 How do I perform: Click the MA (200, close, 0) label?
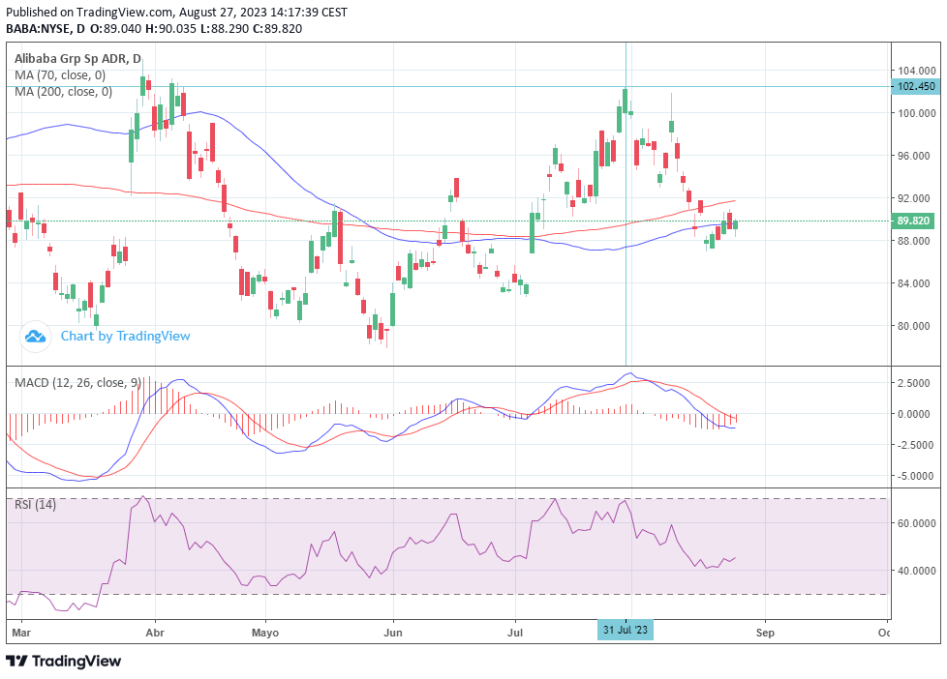pos(63,92)
